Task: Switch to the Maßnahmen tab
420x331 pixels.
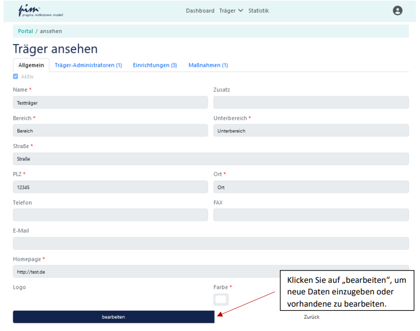Action: pos(208,65)
